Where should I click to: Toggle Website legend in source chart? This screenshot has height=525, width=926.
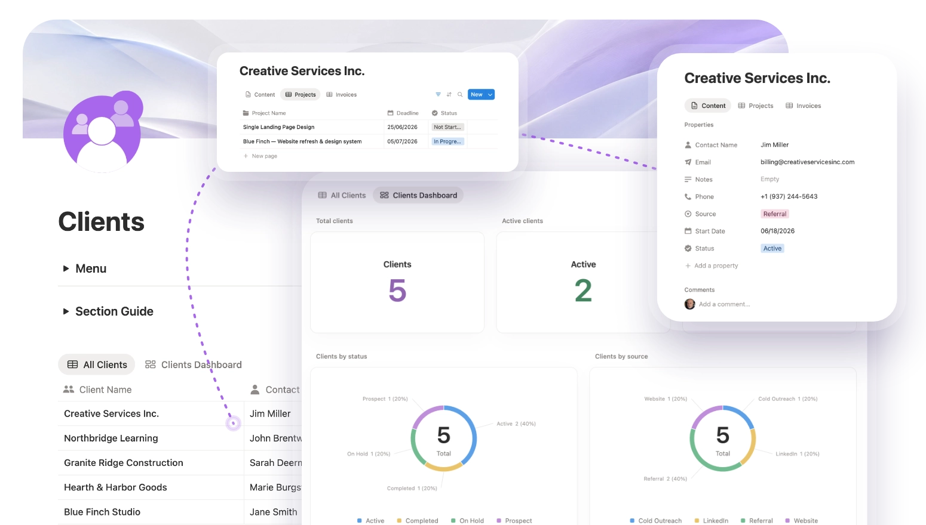(x=802, y=521)
